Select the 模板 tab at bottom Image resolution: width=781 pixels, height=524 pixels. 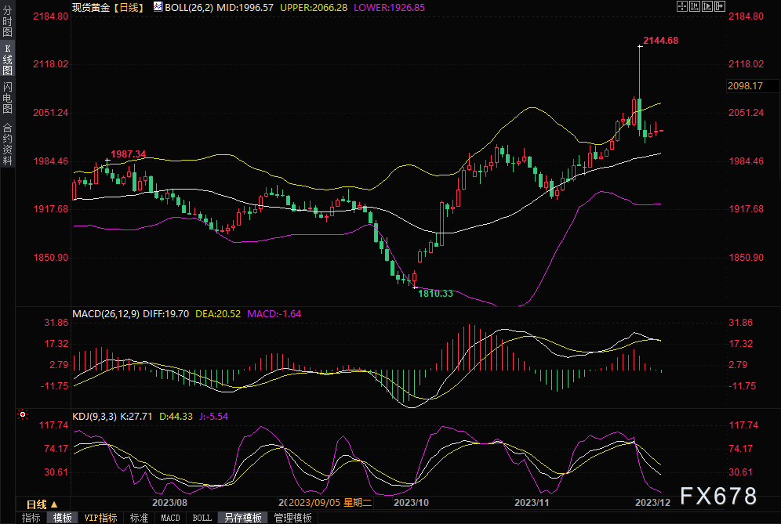coord(62,518)
